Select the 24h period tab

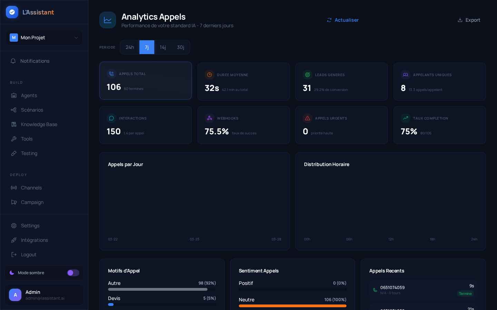tap(130, 47)
